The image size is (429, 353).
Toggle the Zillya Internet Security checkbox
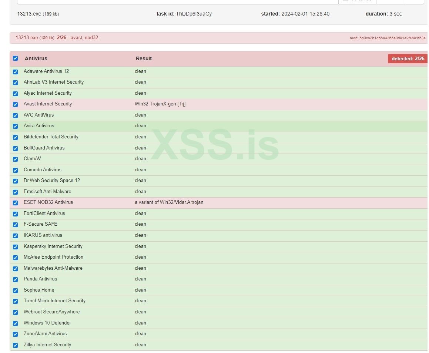pos(15,345)
